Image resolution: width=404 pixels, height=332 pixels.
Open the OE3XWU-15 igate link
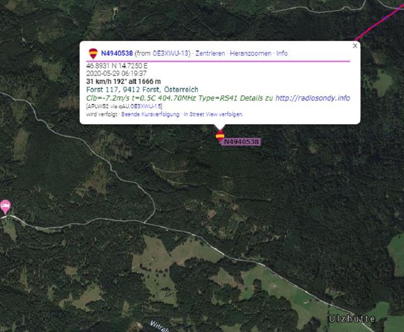click(145, 106)
